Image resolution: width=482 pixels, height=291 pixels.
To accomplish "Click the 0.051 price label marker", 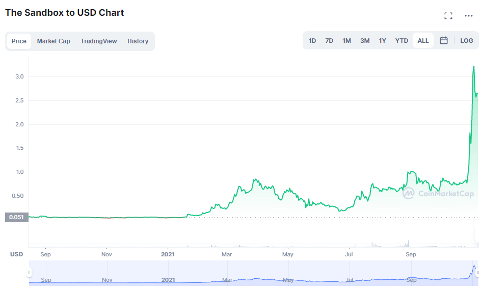I will [x=17, y=218].
